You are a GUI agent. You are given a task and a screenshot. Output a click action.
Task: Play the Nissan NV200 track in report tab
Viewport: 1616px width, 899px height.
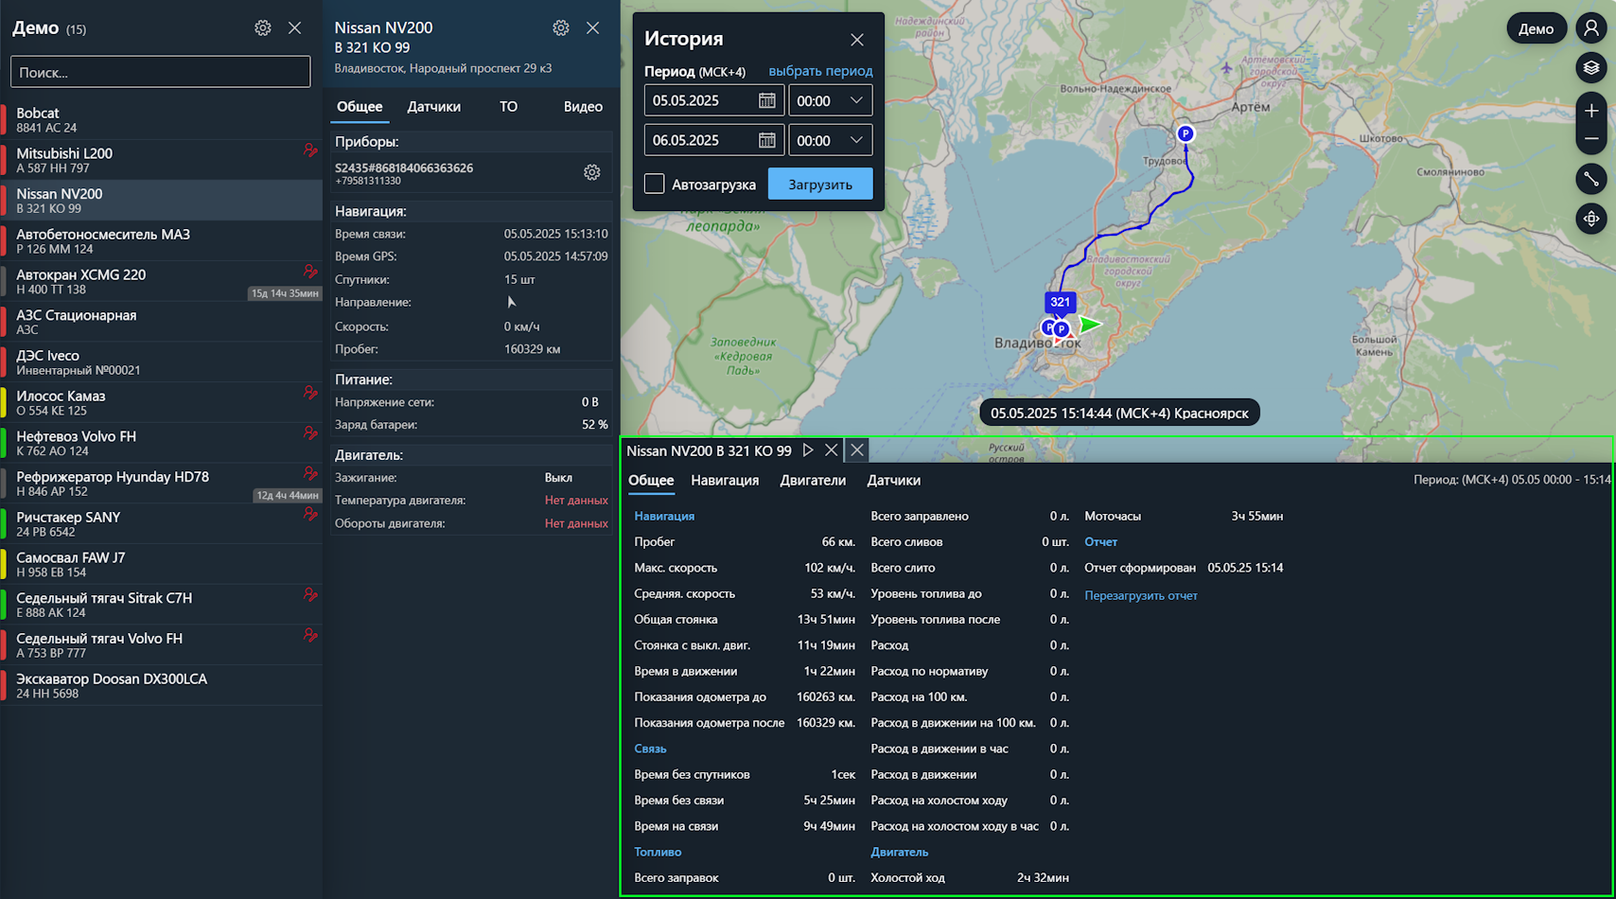point(808,450)
